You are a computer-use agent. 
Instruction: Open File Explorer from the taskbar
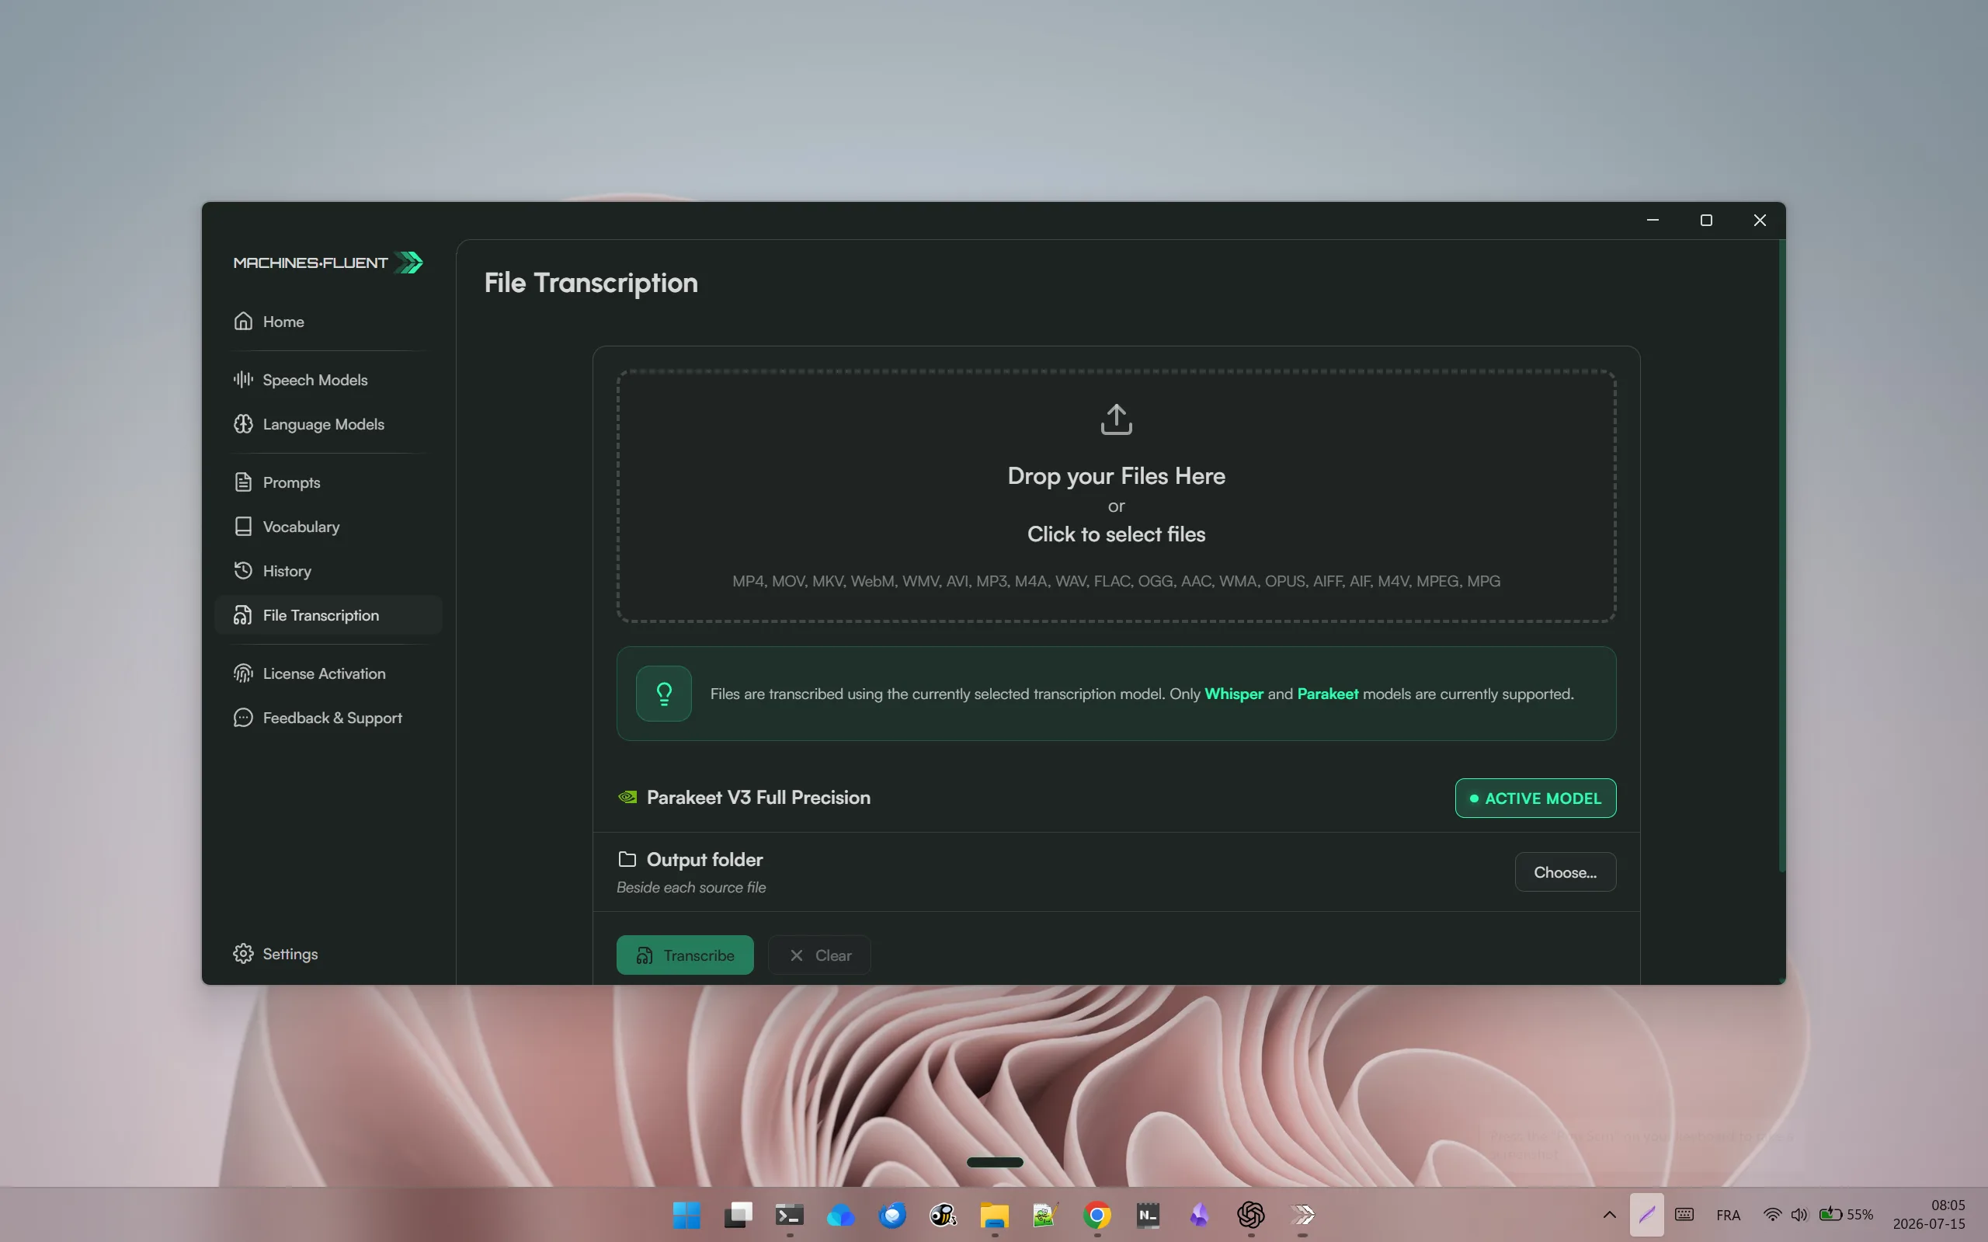point(995,1215)
